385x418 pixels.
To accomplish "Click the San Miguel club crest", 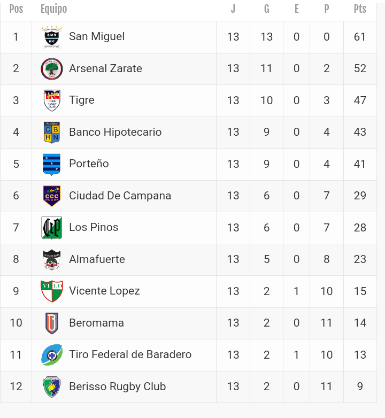I will pyautogui.click(x=52, y=37).
